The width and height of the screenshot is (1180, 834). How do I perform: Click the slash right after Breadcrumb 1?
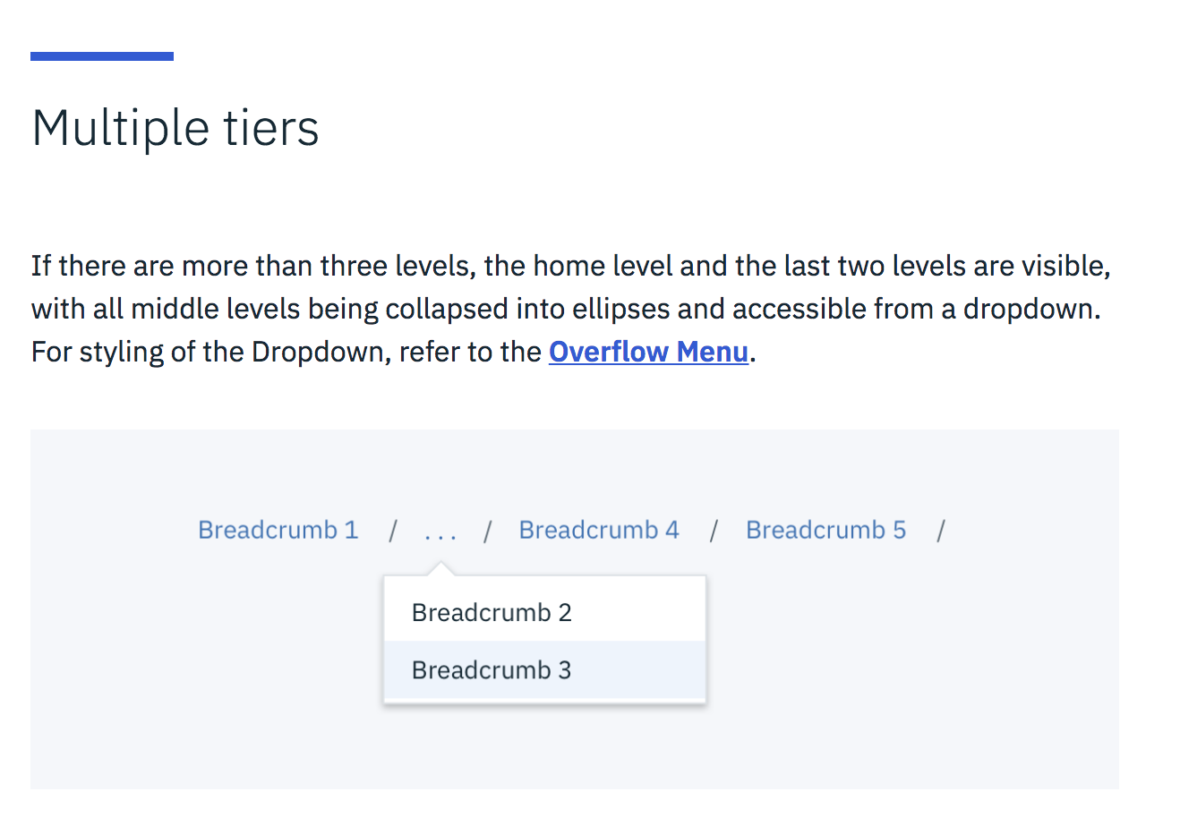tap(392, 531)
